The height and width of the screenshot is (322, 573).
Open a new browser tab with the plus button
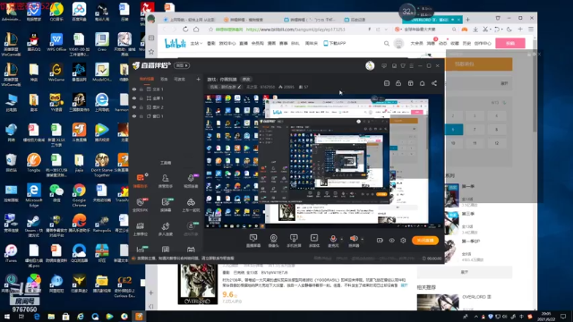(x=467, y=20)
